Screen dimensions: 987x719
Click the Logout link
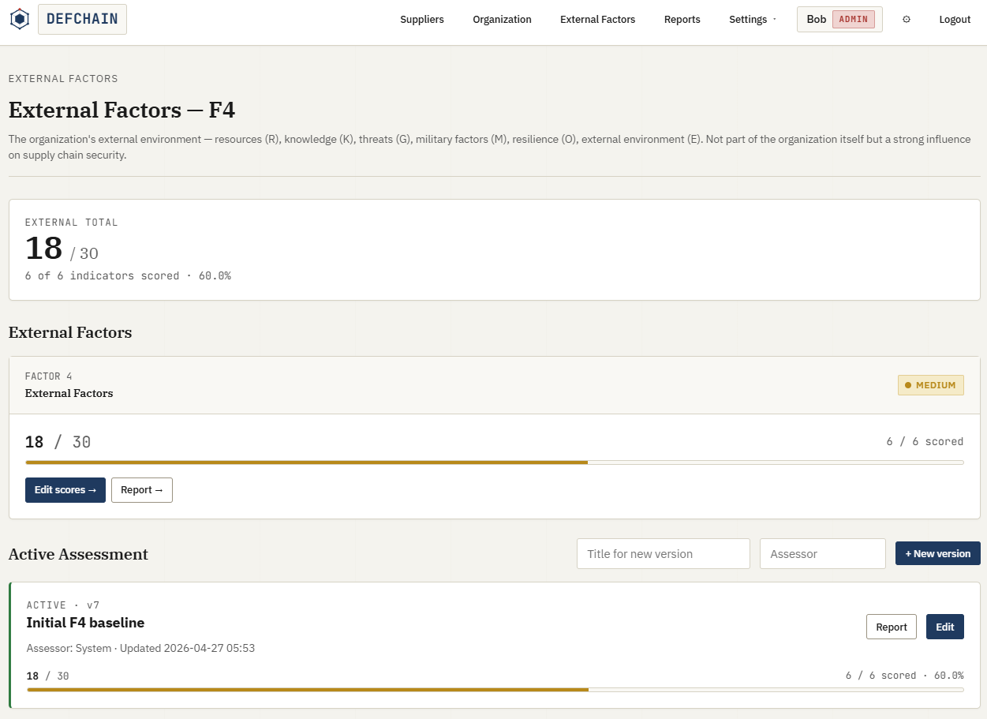pyautogui.click(x=955, y=20)
